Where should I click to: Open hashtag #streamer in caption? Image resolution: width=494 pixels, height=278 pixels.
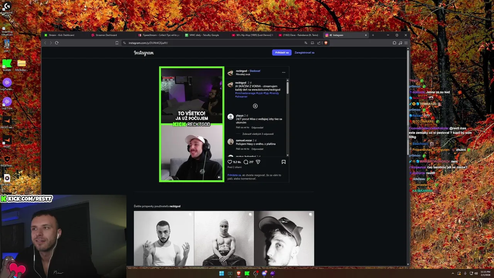coord(241,97)
